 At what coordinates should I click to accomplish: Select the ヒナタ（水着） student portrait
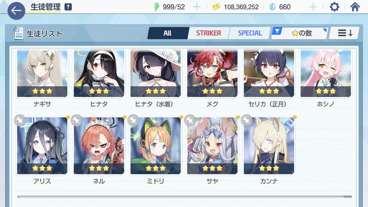coord(156,73)
